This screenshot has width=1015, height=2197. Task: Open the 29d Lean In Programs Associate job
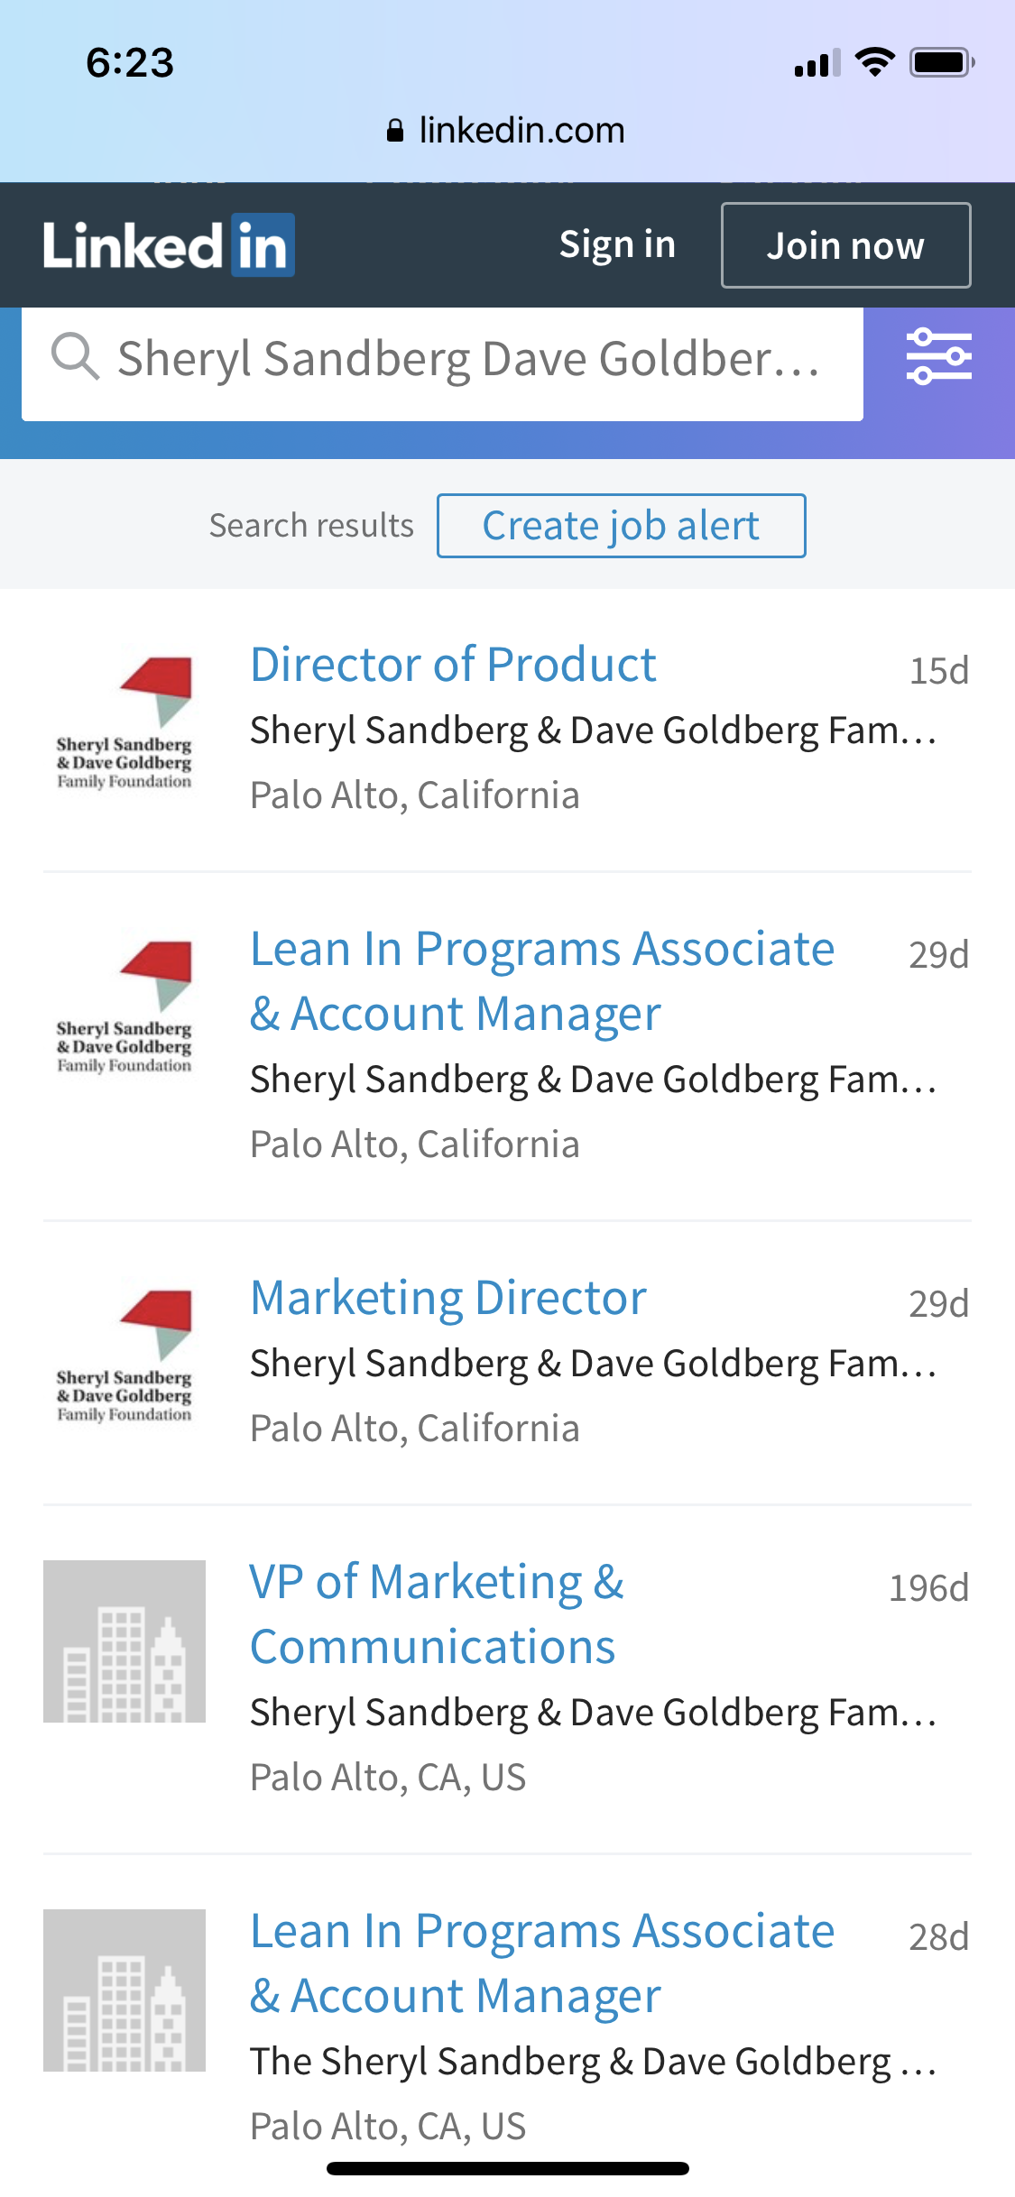tap(541, 981)
